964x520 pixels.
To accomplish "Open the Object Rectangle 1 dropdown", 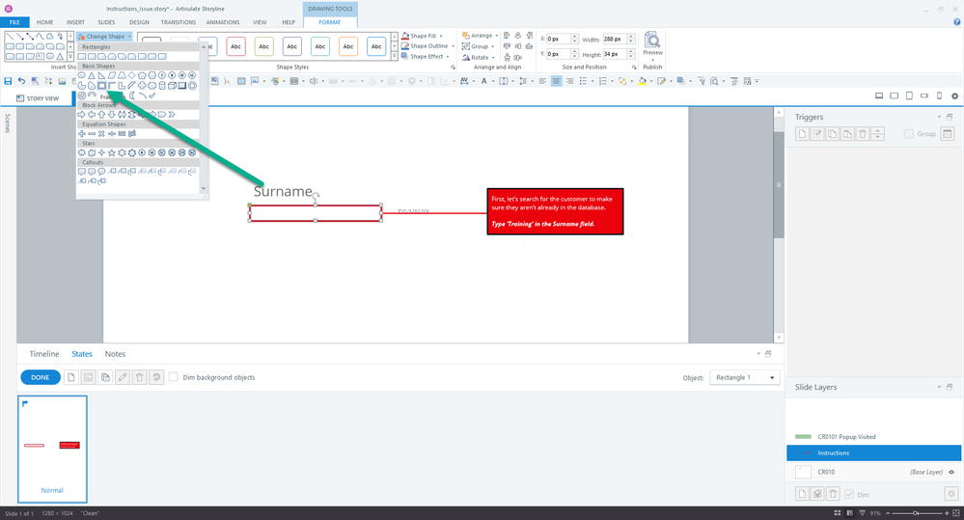I will tap(744, 377).
